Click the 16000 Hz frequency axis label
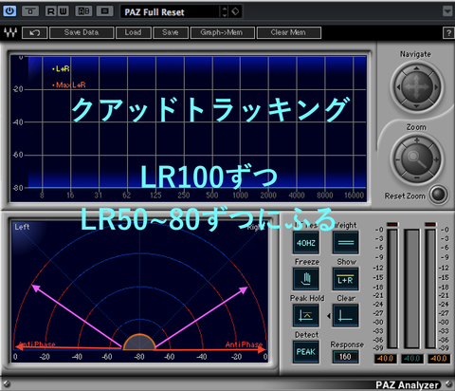 click(355, 195)
